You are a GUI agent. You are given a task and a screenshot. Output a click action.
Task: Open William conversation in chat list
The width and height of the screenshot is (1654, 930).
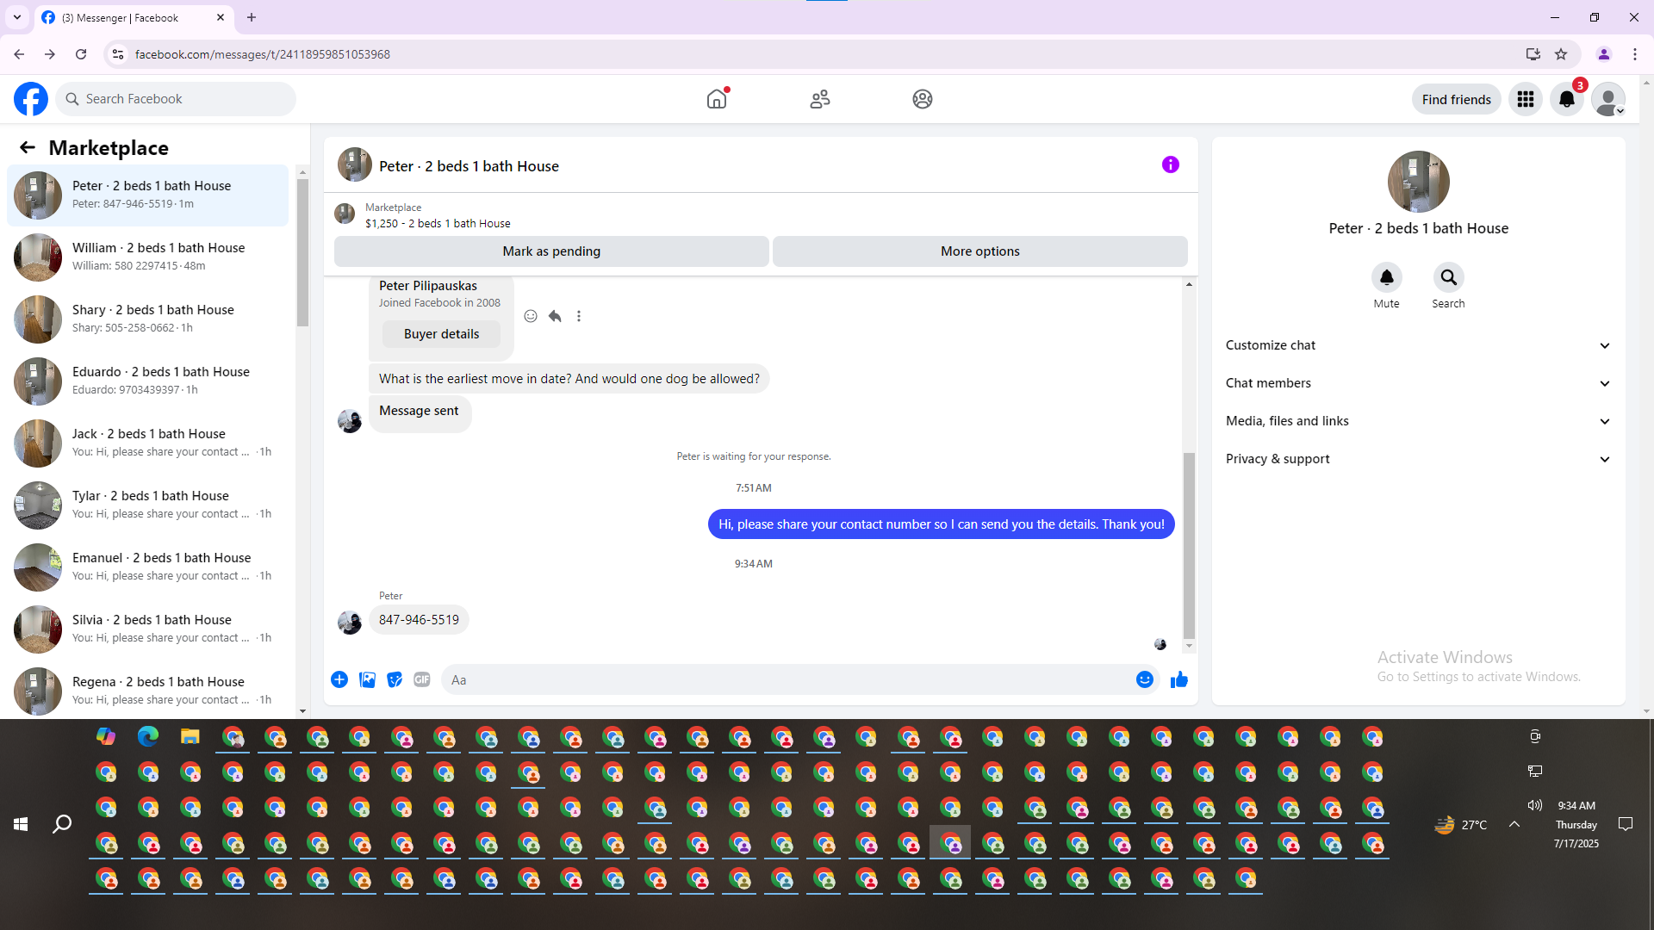[x=148, y=257]
